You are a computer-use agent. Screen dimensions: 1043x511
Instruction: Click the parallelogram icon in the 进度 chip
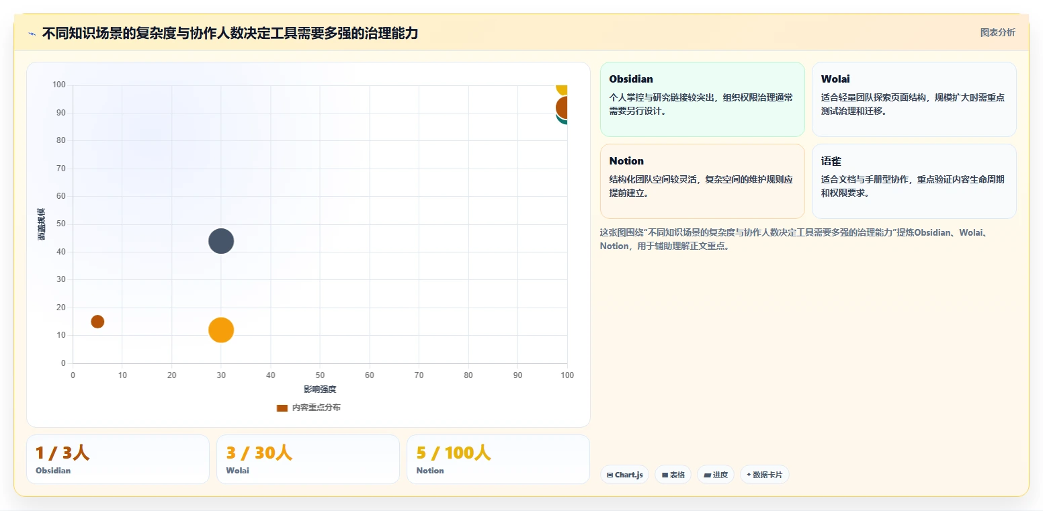coord(708,475)
